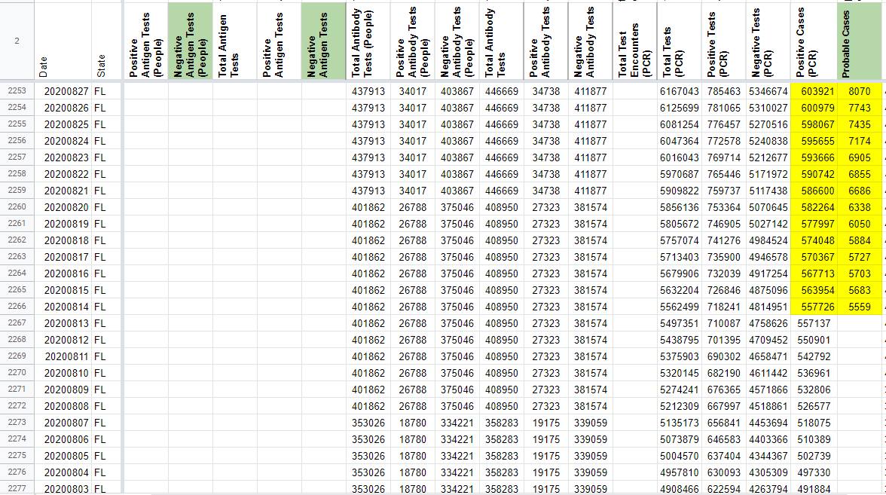
Task: Select highlighted cell 6338
Action: point(860,206)
